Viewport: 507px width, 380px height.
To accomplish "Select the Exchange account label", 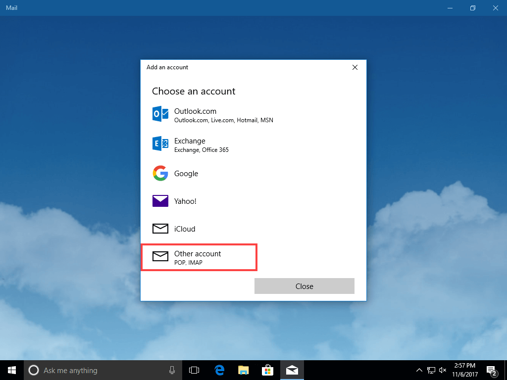I will [190, 141].
